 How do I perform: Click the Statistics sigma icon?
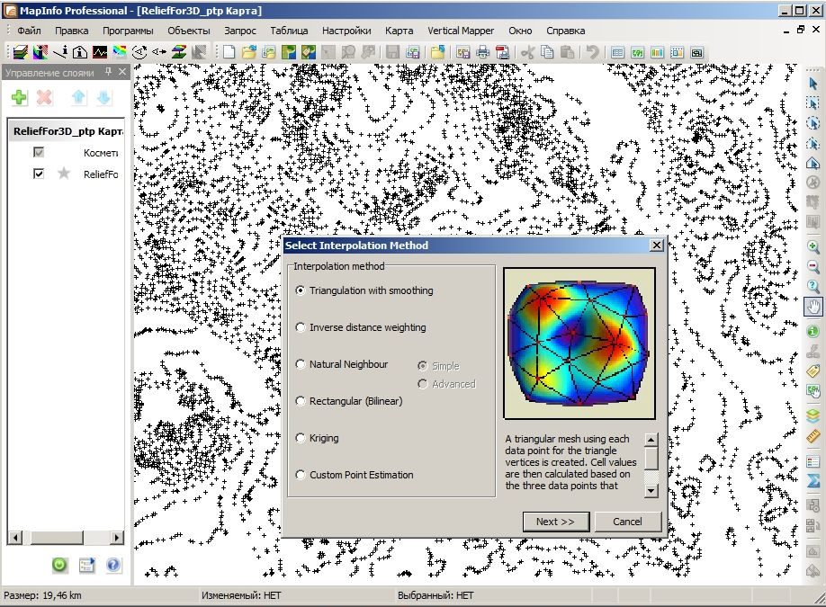[813, 480]
